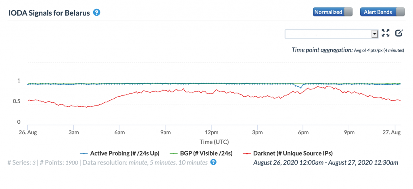This screenshot has height=189, width=413.
Task: Click the 6pm time axis label
Action: coord(303,133)
